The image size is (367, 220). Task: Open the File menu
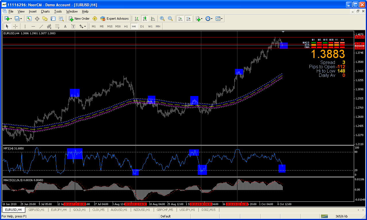11,11
